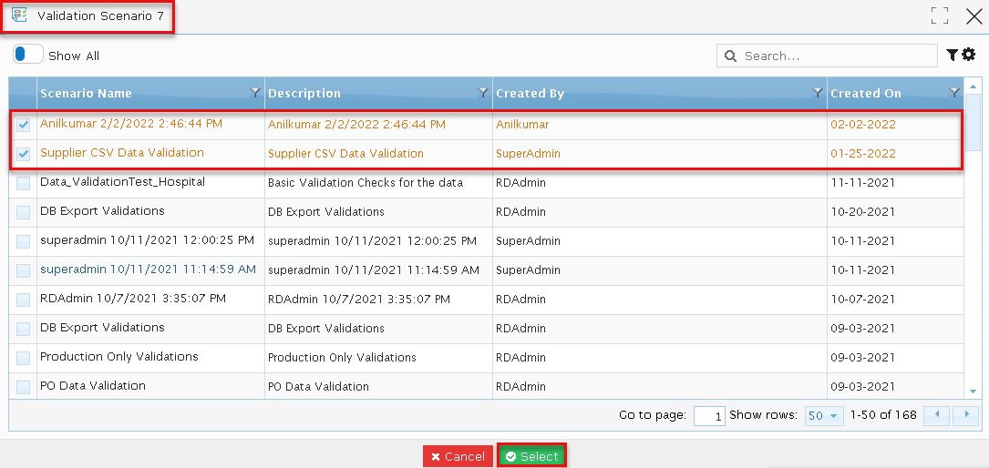The width and height of the screenshot is (989, 468).
Task: Go to the next page arrow
Action: click(x=966, y=415)
